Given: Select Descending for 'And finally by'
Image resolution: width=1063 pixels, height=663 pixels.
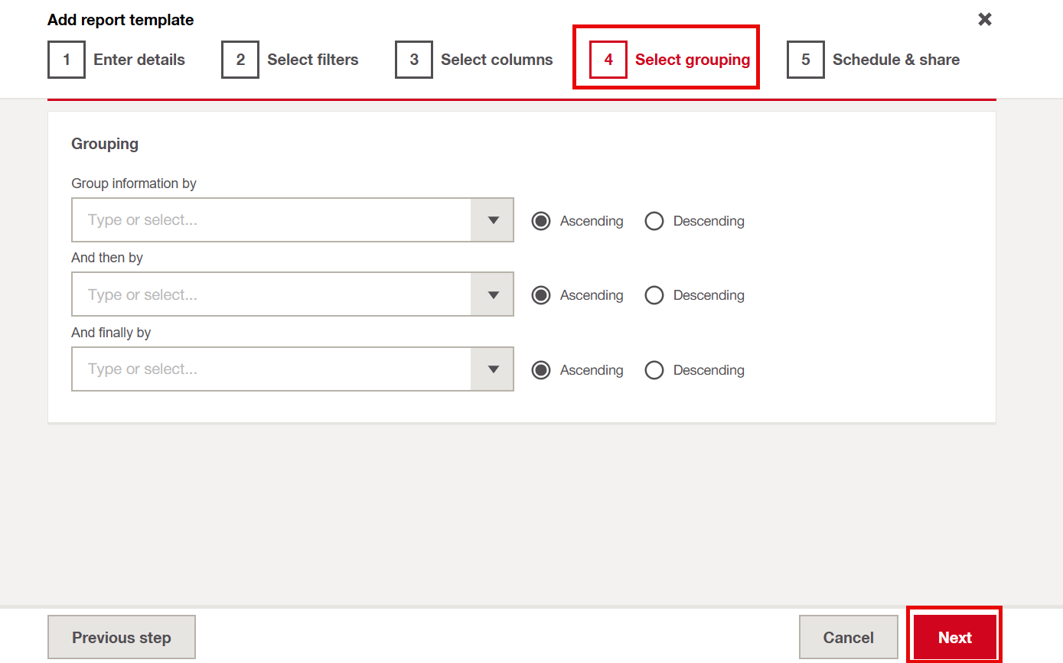Looking at the screenshot, I should tap(654, 370).
